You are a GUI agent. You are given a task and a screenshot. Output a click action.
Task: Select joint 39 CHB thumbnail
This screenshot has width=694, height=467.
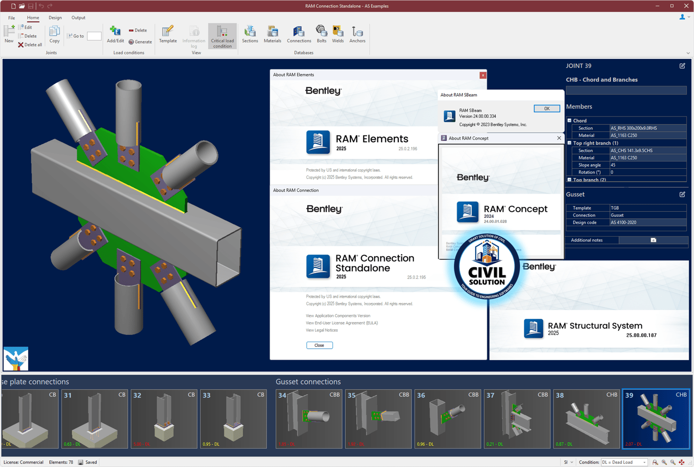[656, 419]
